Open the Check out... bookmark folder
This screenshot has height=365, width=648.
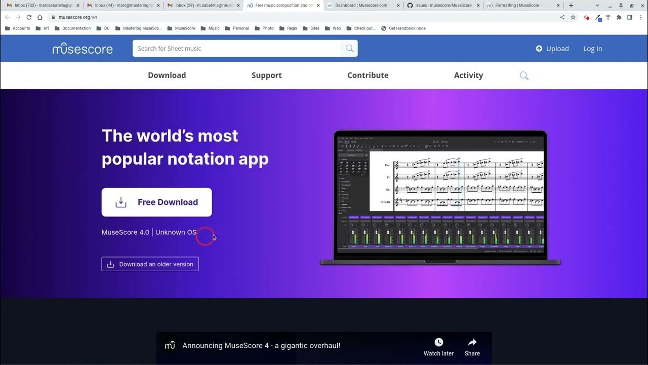(x=360, y=28)
